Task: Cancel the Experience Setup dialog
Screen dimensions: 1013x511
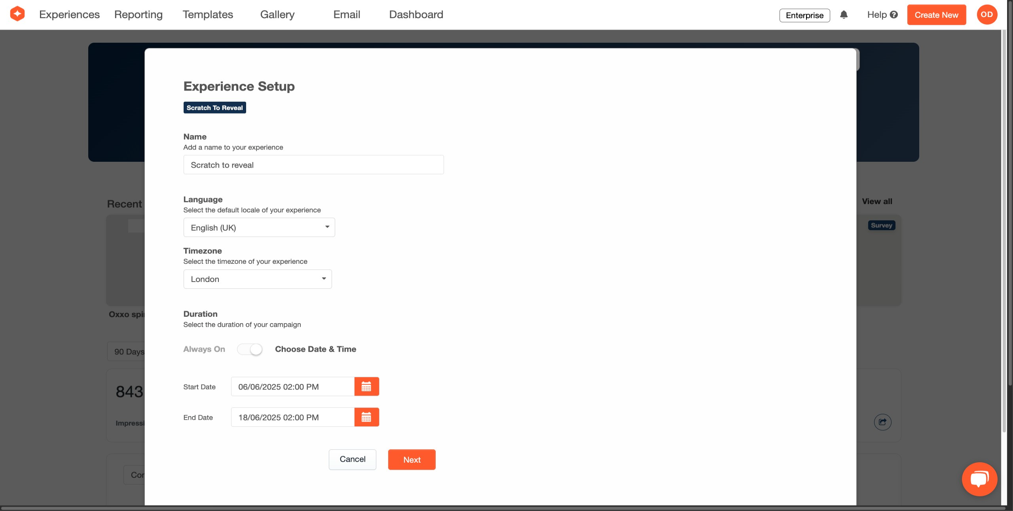Action: pos(352,459)
